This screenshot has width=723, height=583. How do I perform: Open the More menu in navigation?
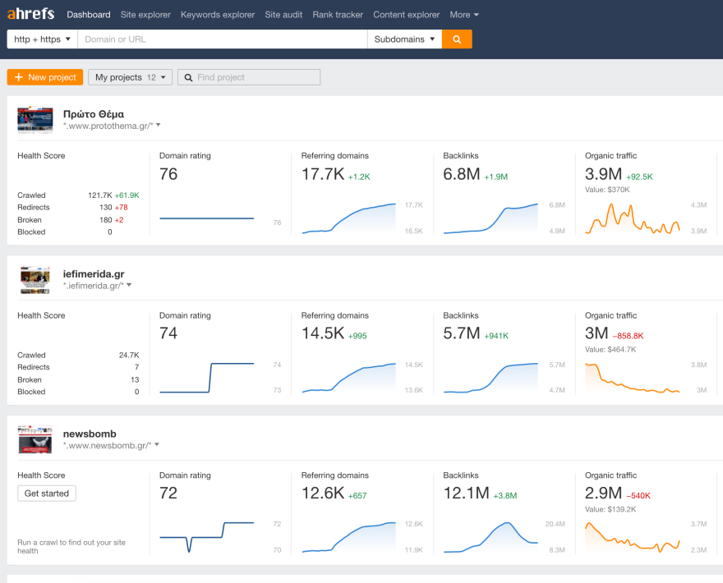(x=464, y=15)
